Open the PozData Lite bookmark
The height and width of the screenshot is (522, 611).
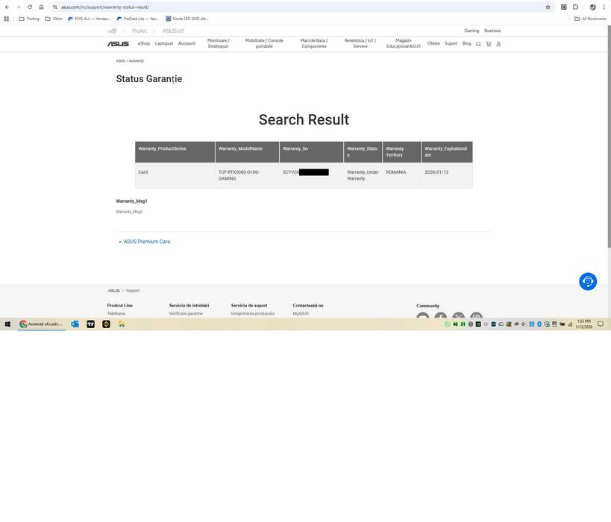point(138,19)
